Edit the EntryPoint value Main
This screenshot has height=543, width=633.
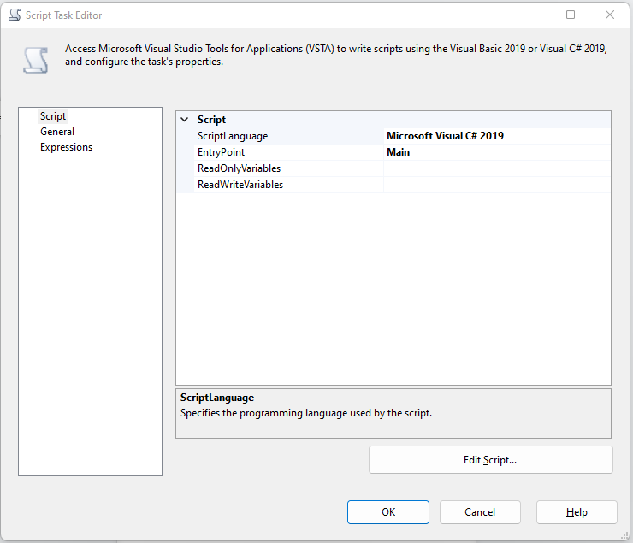tap(496, 152)
